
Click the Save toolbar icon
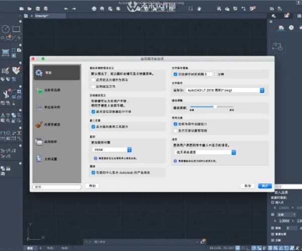tap(38, 9)
